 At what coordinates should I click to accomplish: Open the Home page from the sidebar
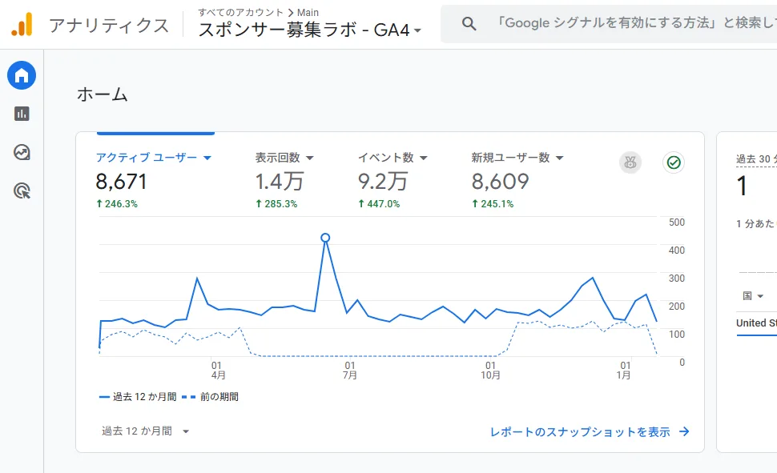21,74
